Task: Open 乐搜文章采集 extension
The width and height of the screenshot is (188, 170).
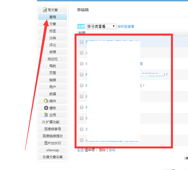Action: coord(53,157)
